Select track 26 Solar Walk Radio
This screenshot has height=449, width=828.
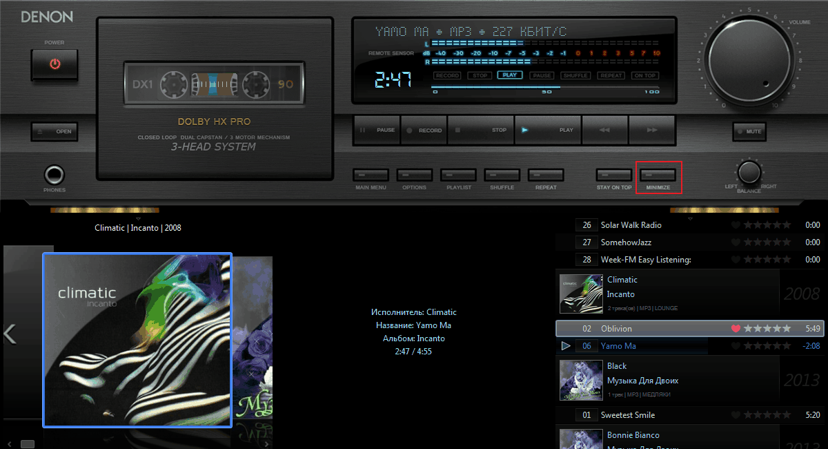[x=690, y=225]
